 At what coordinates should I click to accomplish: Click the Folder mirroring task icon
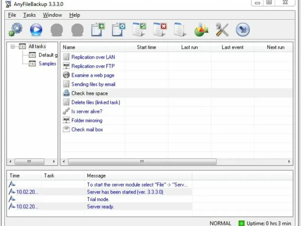(66, 120)
